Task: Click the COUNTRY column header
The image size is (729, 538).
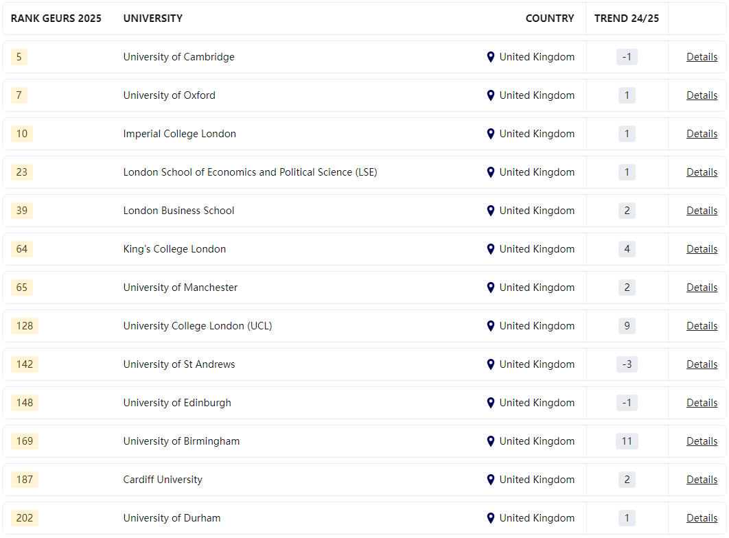Action: tap(550, 19)
